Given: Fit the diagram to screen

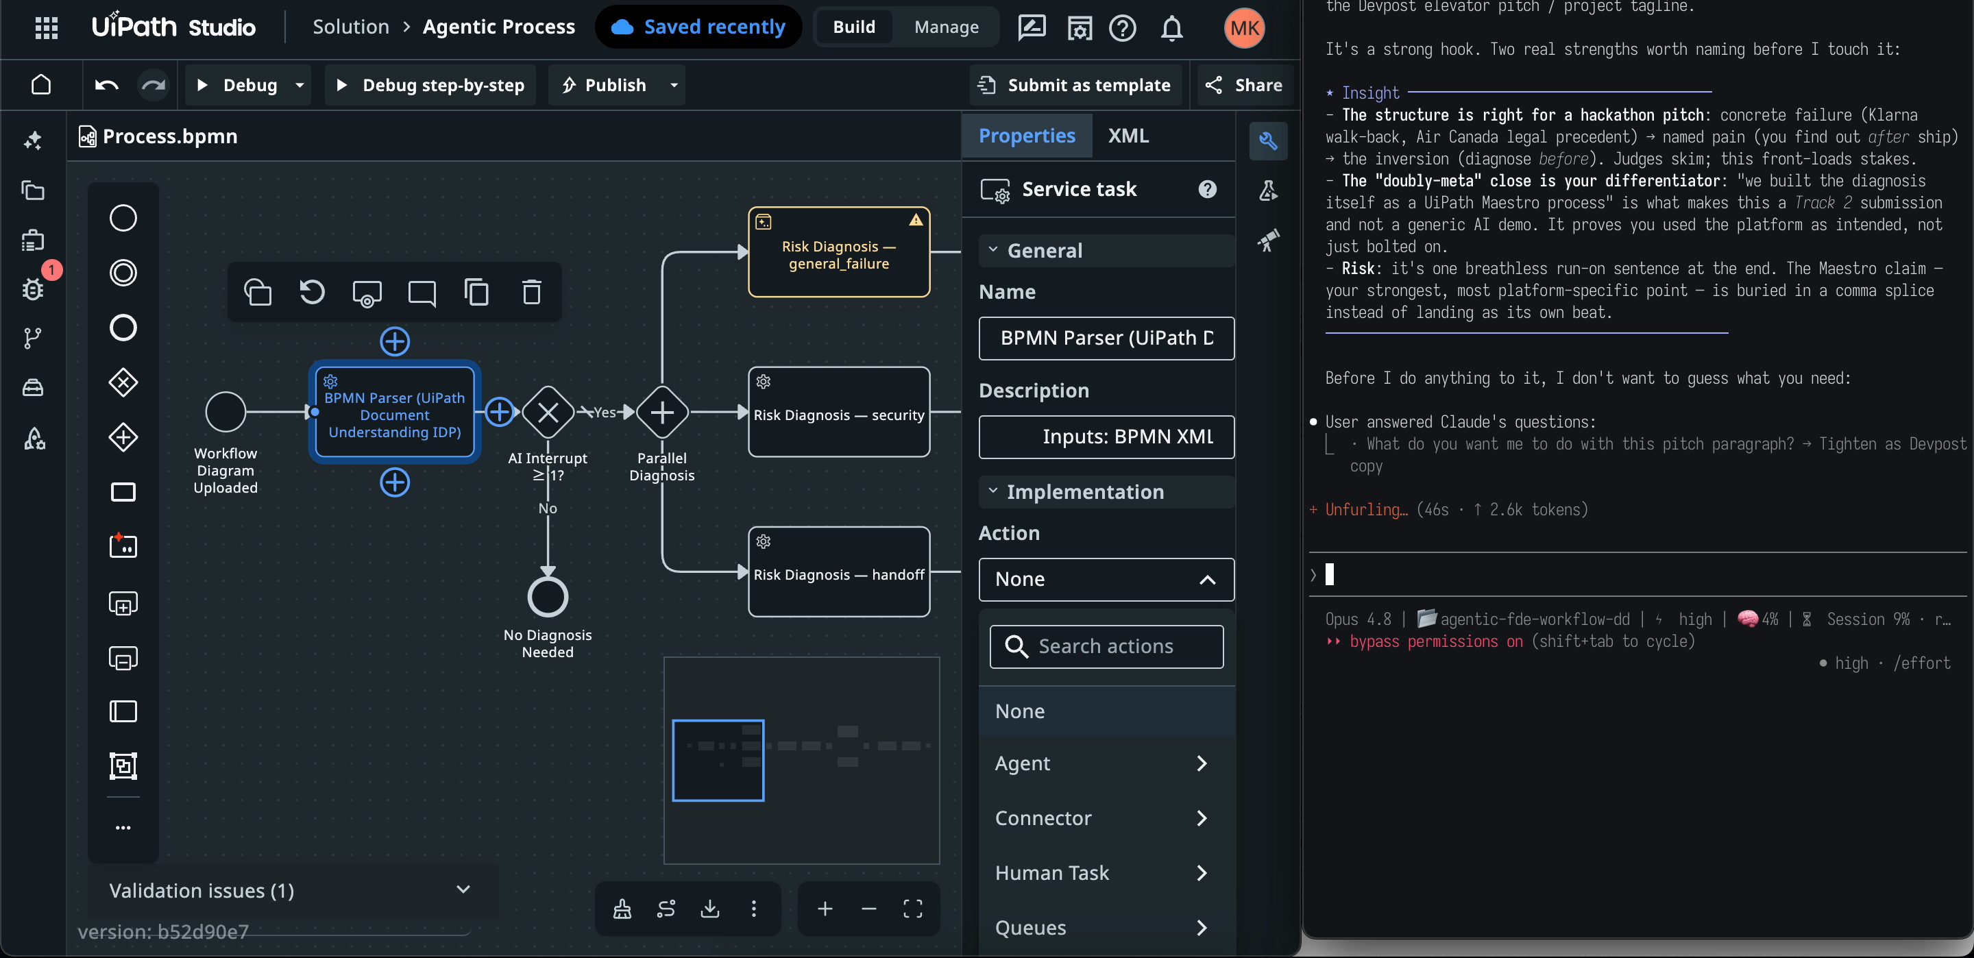Looking at the screenshot, I should tap(913, 908).
